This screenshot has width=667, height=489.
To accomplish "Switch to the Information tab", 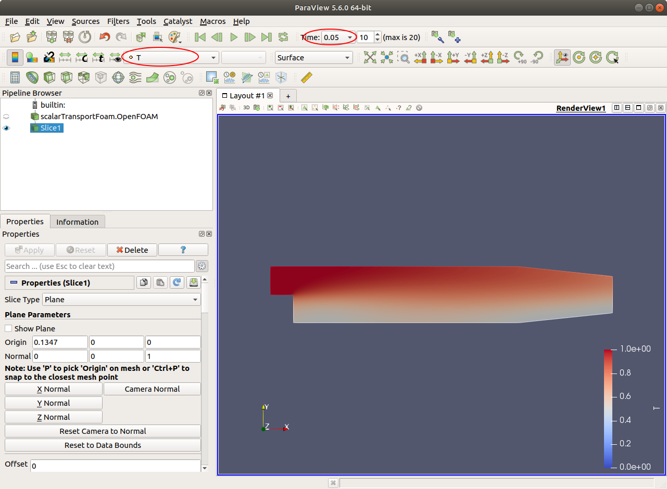I will 77,222.
